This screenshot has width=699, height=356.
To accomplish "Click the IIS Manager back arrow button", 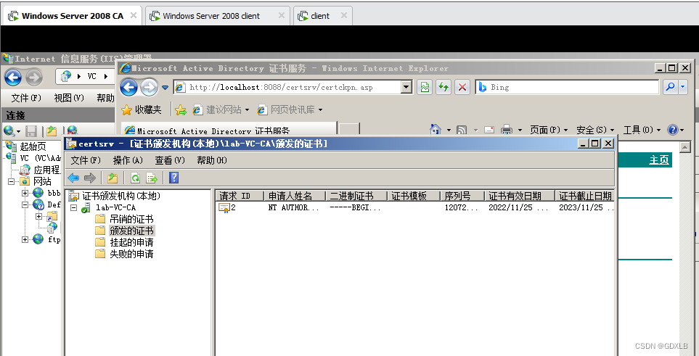I will [13, 77].
